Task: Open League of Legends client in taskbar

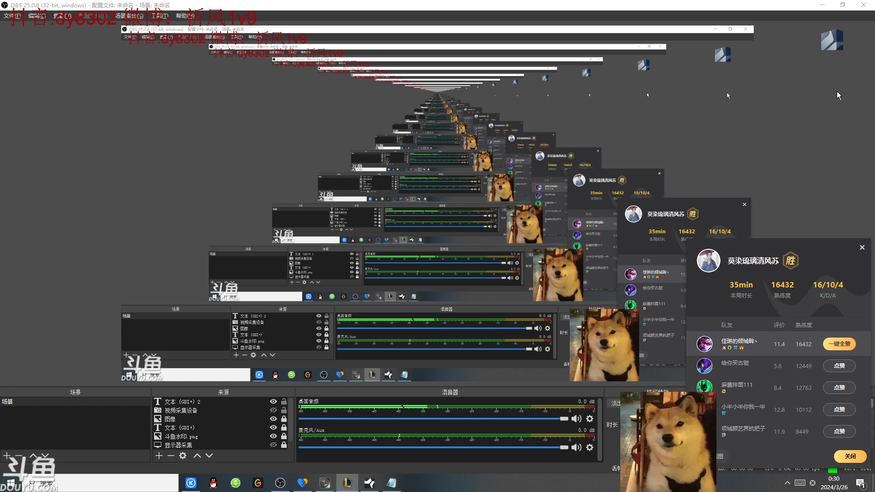Action: pos(347,483)
